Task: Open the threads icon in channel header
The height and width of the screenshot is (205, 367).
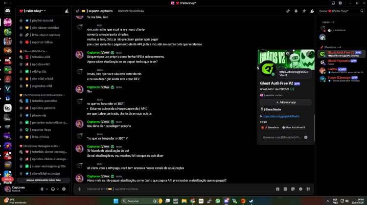Action: point(288,11)
